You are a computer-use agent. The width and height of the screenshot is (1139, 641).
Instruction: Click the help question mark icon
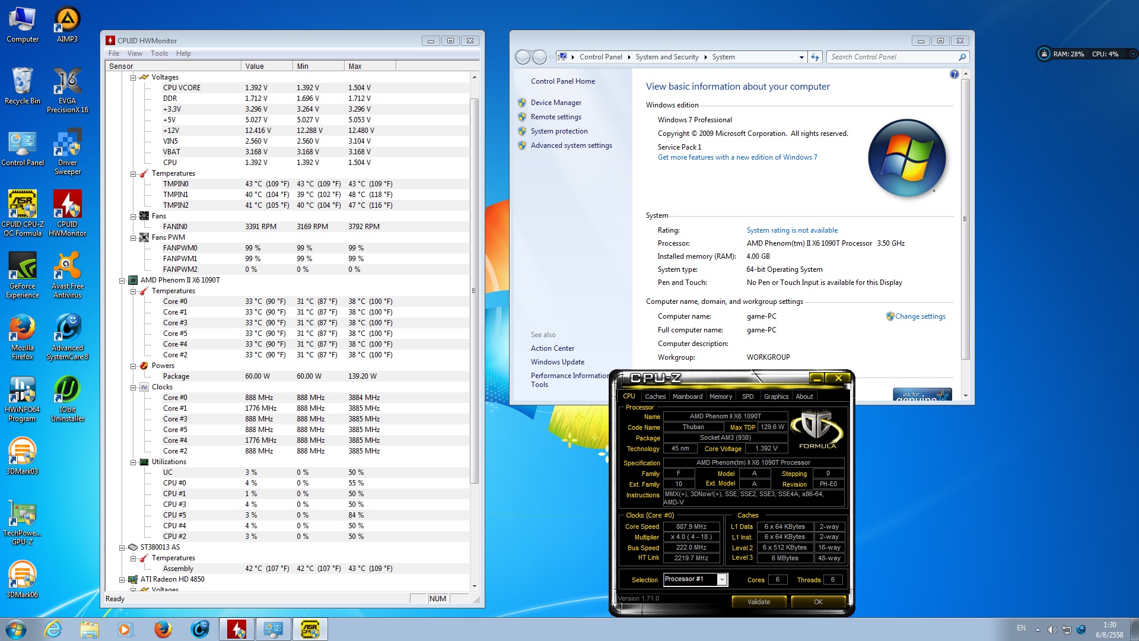click(x=954, y=74)
